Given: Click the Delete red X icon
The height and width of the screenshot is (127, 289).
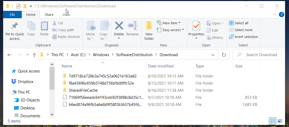Looking at the screenshot, I should click(x=119, y=26).
